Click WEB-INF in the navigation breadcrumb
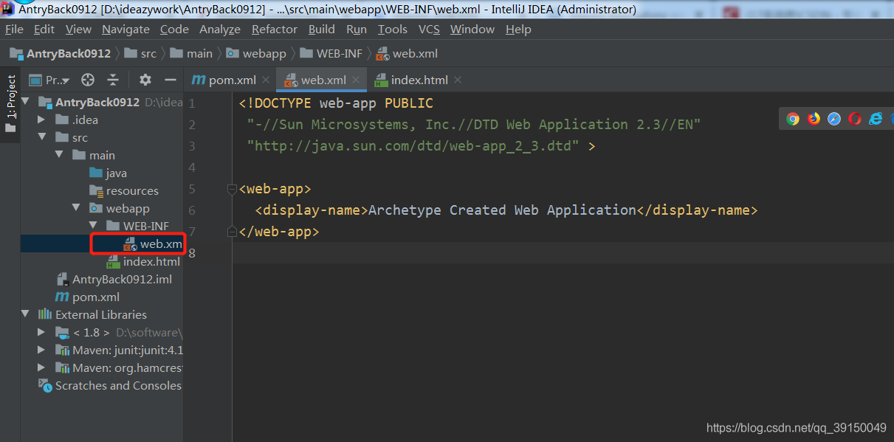 pyautogui.click(x=331, y=53)
